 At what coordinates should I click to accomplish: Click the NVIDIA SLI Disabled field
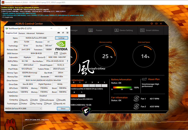pos(43,96)
